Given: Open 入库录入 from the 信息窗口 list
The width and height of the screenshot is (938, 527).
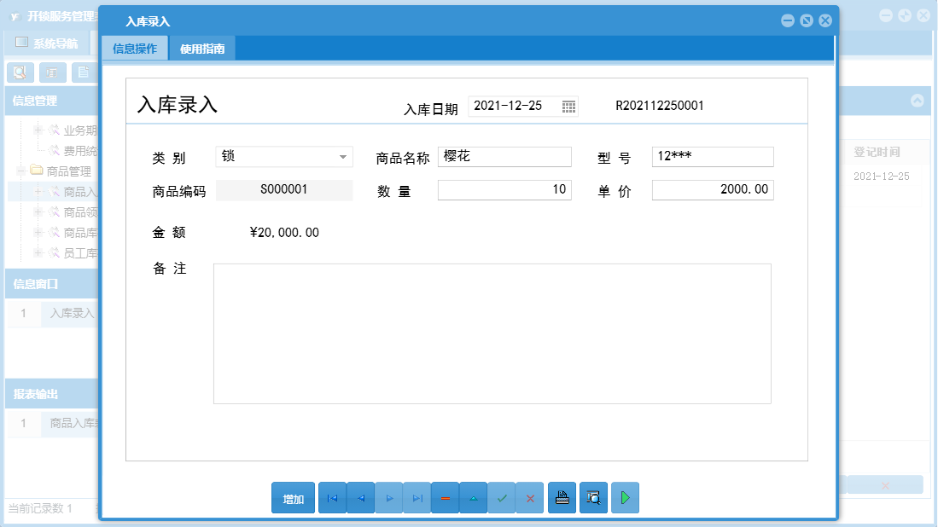Looking at the screenshot, I should (71, 314).
